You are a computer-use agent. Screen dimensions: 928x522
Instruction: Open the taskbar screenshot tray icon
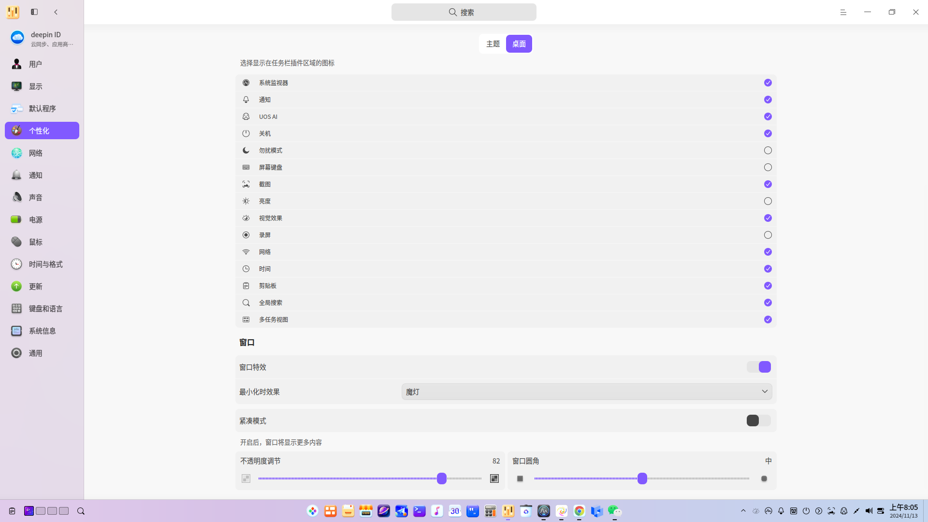coord(831,511)
